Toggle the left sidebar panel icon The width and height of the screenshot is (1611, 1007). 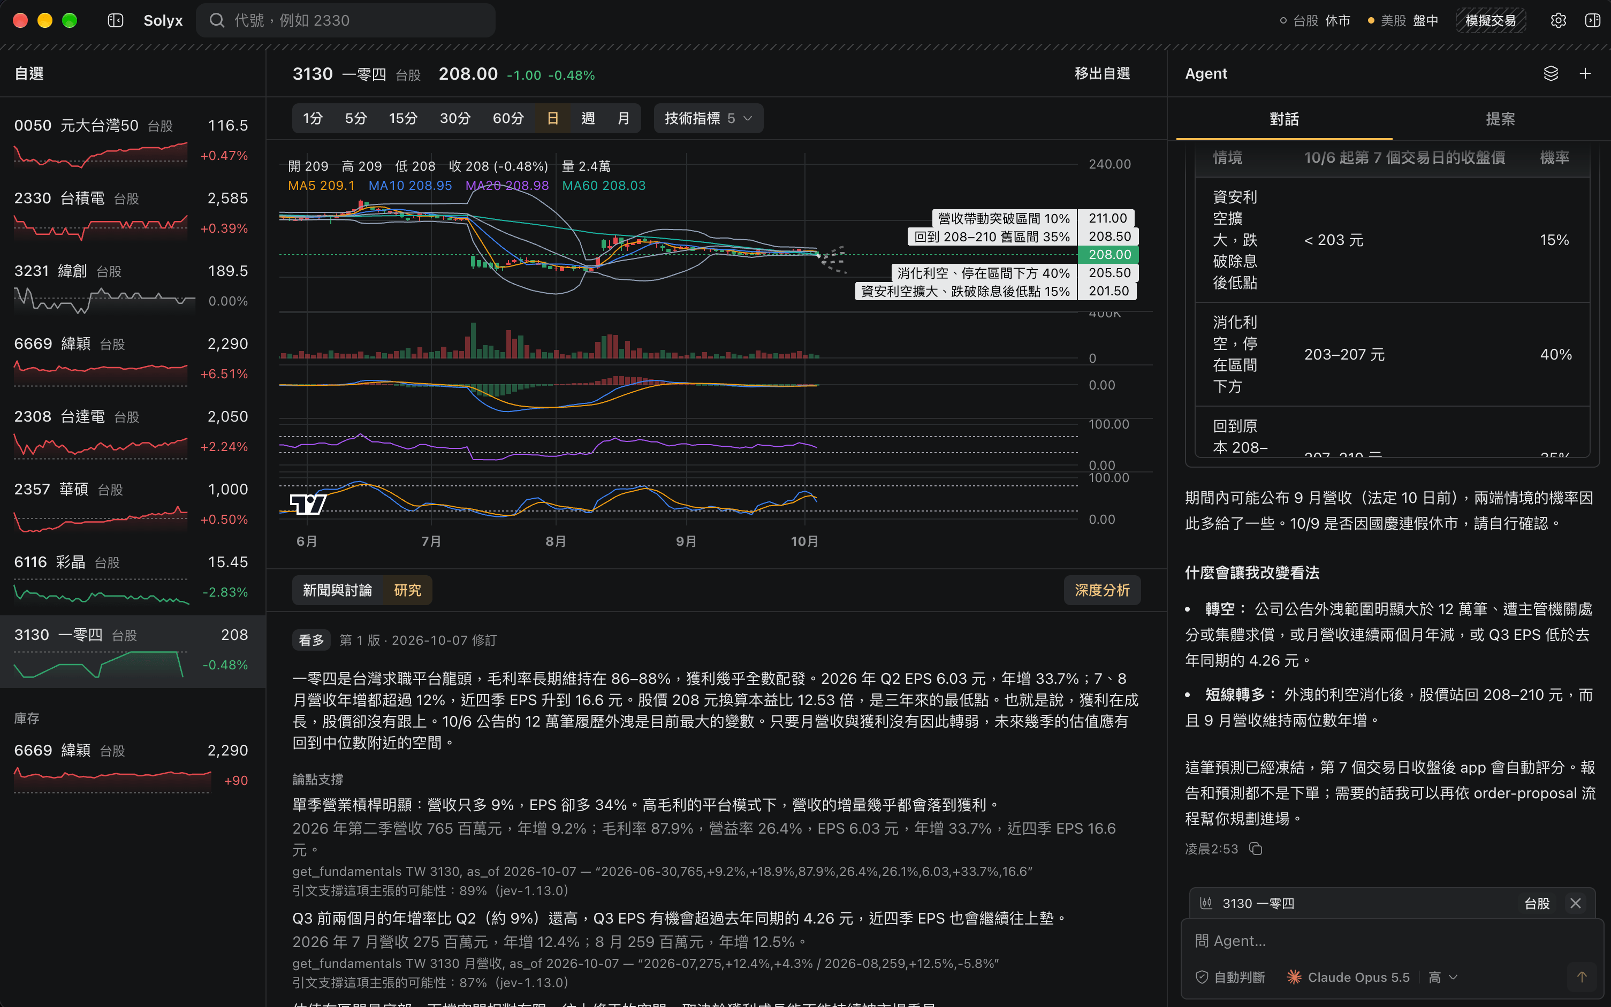click(115, 21)
